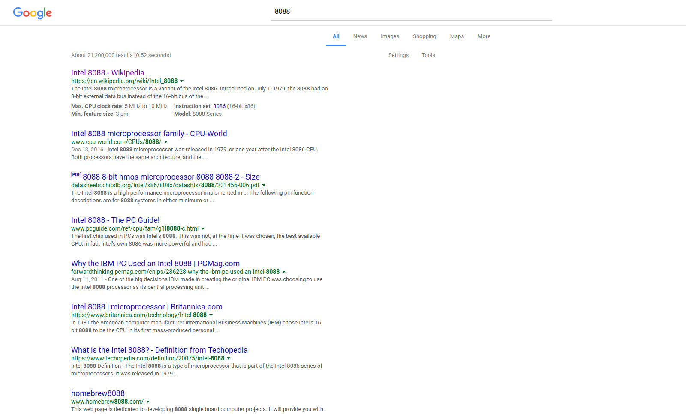Viewport: 686px width, 414px height.
Task: Click the 'Aug 11, 2011' date text
Action: pos(87,279)
